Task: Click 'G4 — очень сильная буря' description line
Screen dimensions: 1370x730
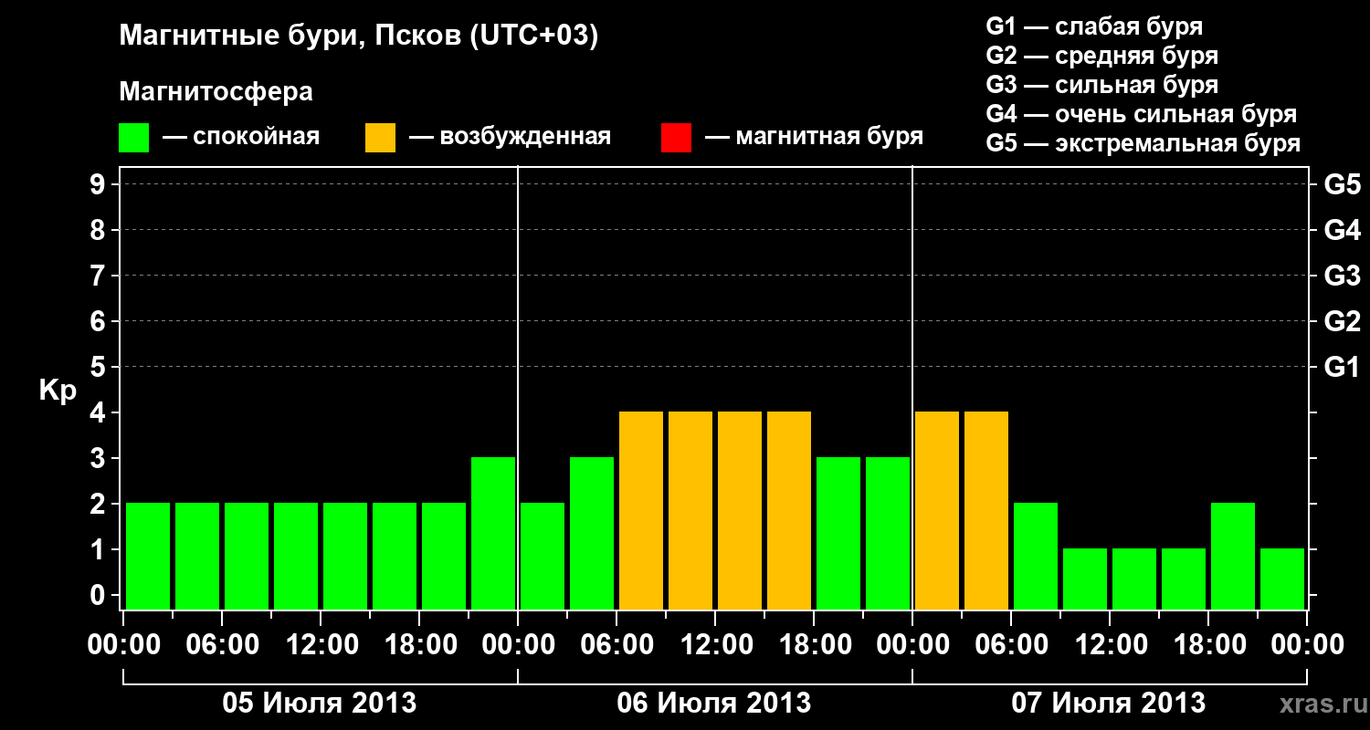Action: 1142,114
